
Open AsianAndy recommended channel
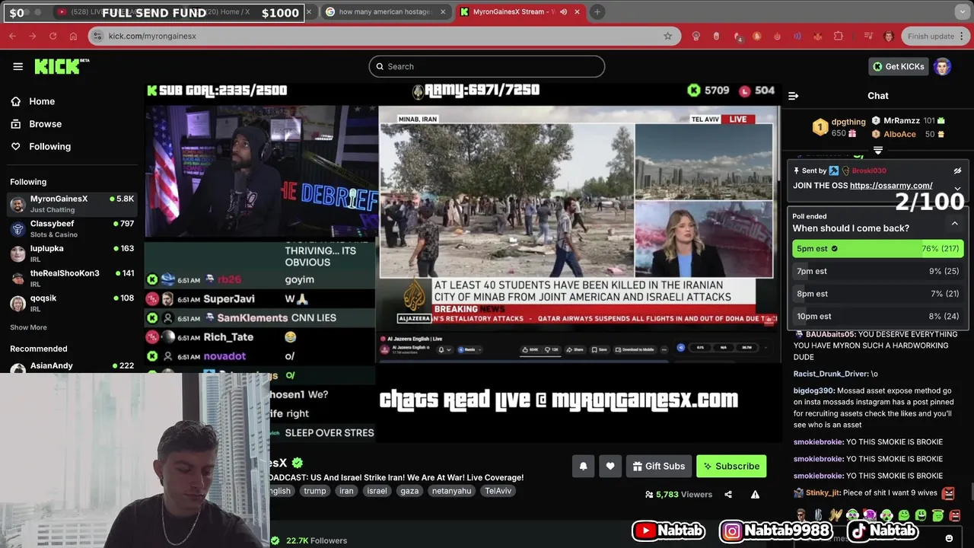pyautogui.click(x=72, y=366)
